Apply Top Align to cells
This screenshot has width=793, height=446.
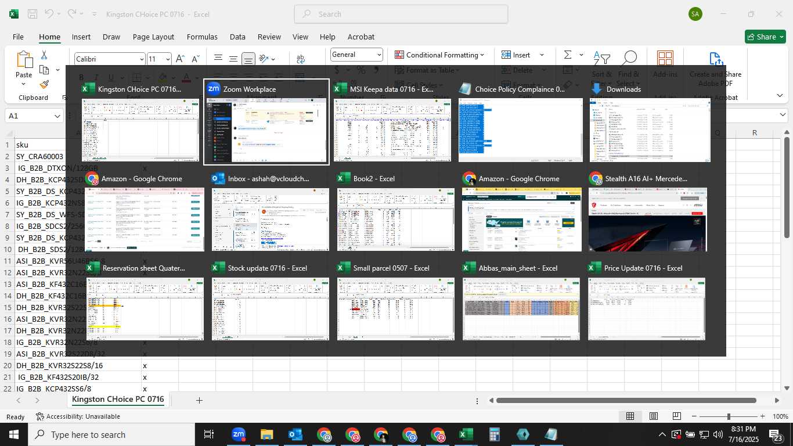218,59
